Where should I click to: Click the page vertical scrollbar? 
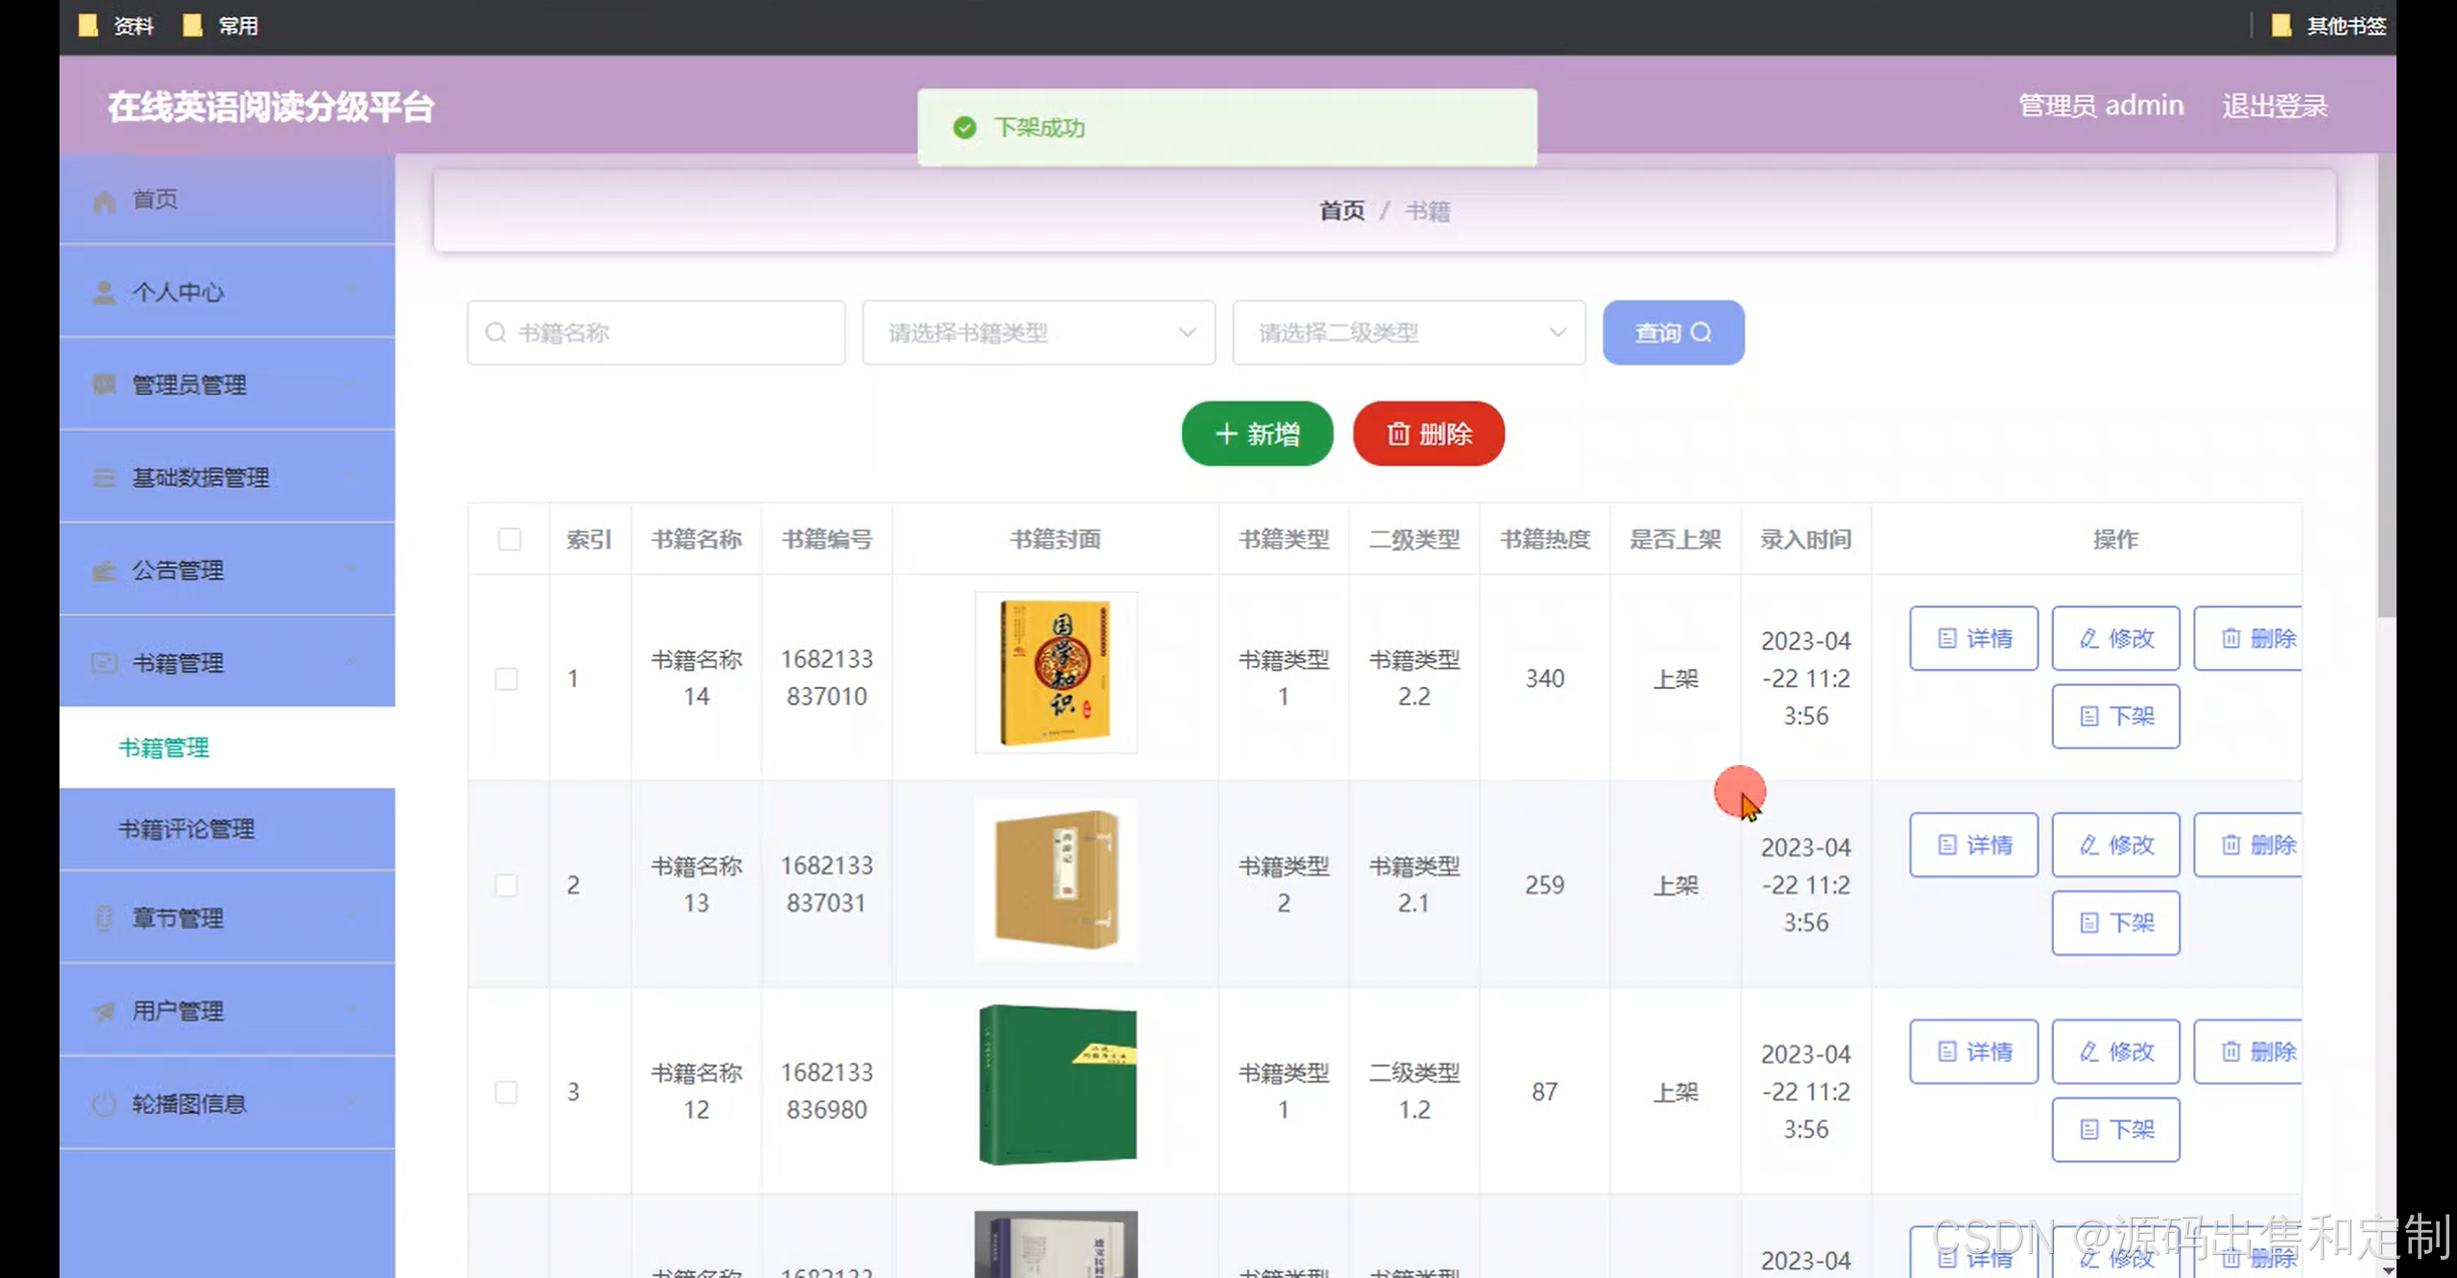tap(2386, 384)
